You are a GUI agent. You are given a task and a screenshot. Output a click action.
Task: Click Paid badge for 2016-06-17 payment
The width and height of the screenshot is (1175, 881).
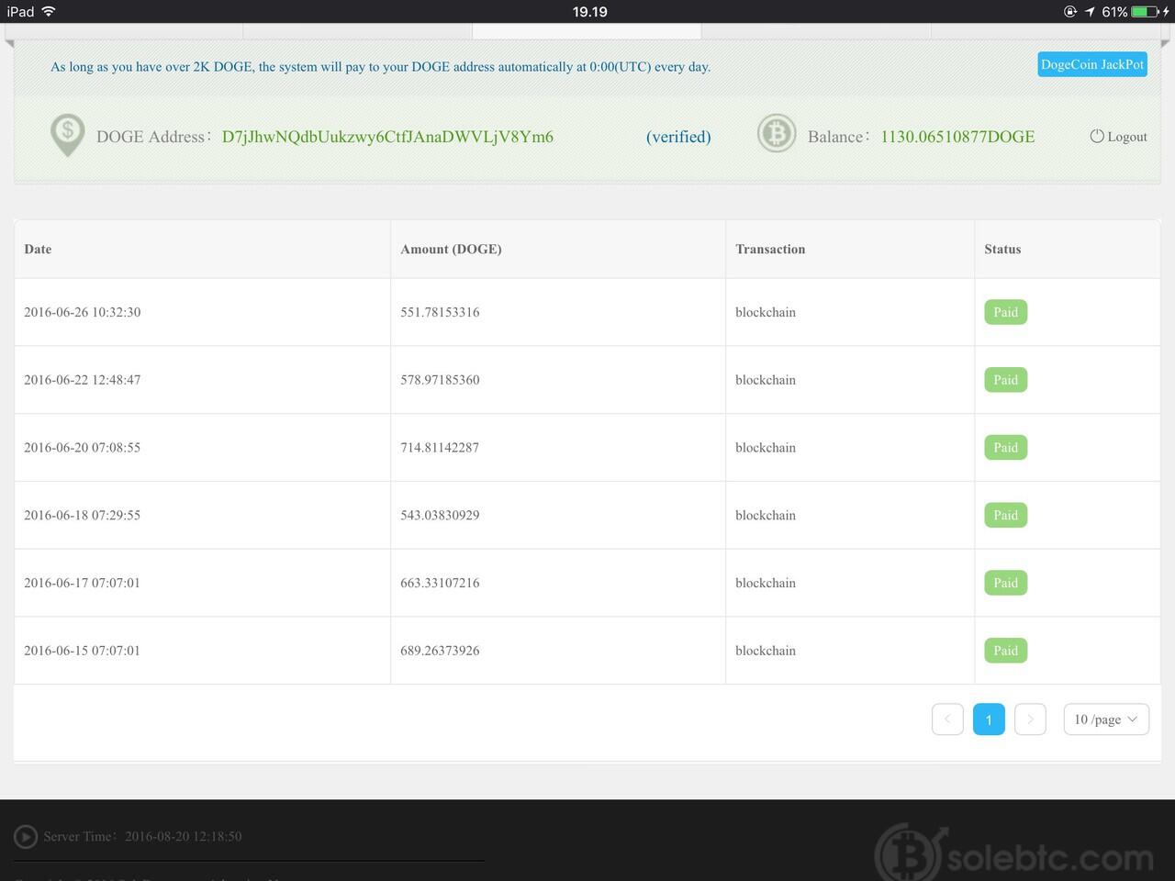click(1006, 583)
